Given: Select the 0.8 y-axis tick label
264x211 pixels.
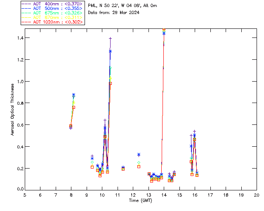Looking at the screenshot, I should (x=20, y=103).
